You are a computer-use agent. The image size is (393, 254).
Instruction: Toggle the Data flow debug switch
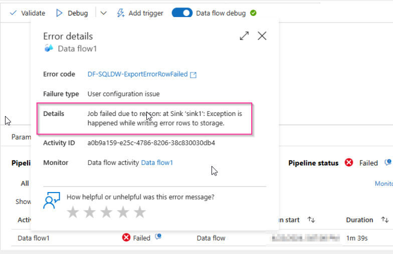pos(182,13)
